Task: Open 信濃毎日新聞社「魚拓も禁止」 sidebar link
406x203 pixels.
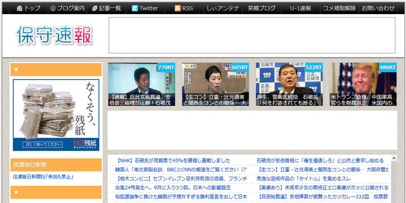Action: pos(43,177)
